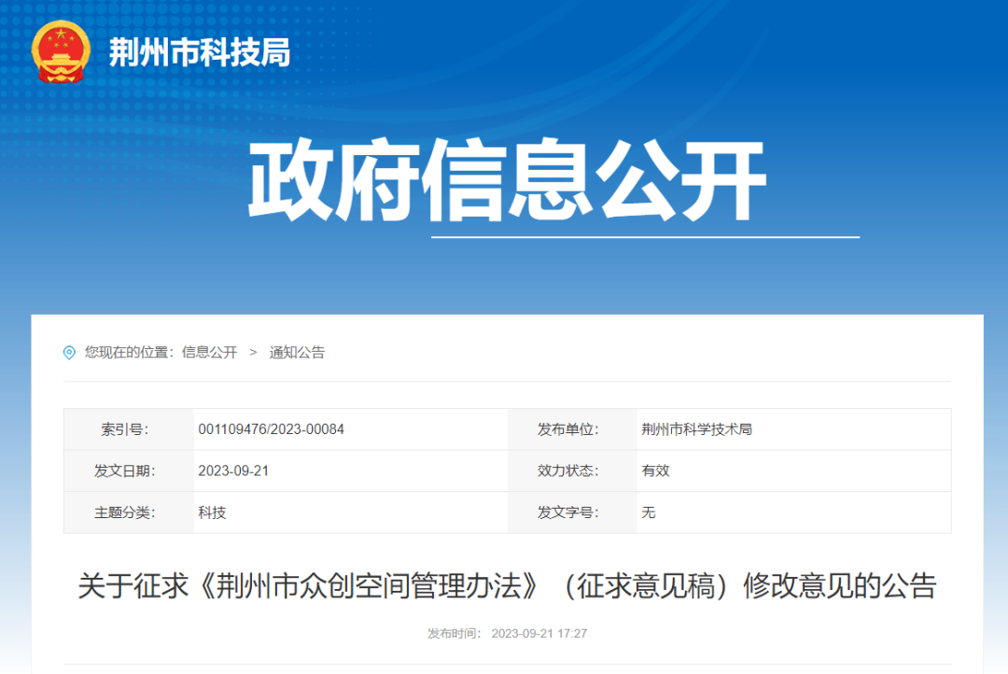Open the 信息公开 breadcrumb link
Screen dimensions: 1008x674
[x=211, y=353]
